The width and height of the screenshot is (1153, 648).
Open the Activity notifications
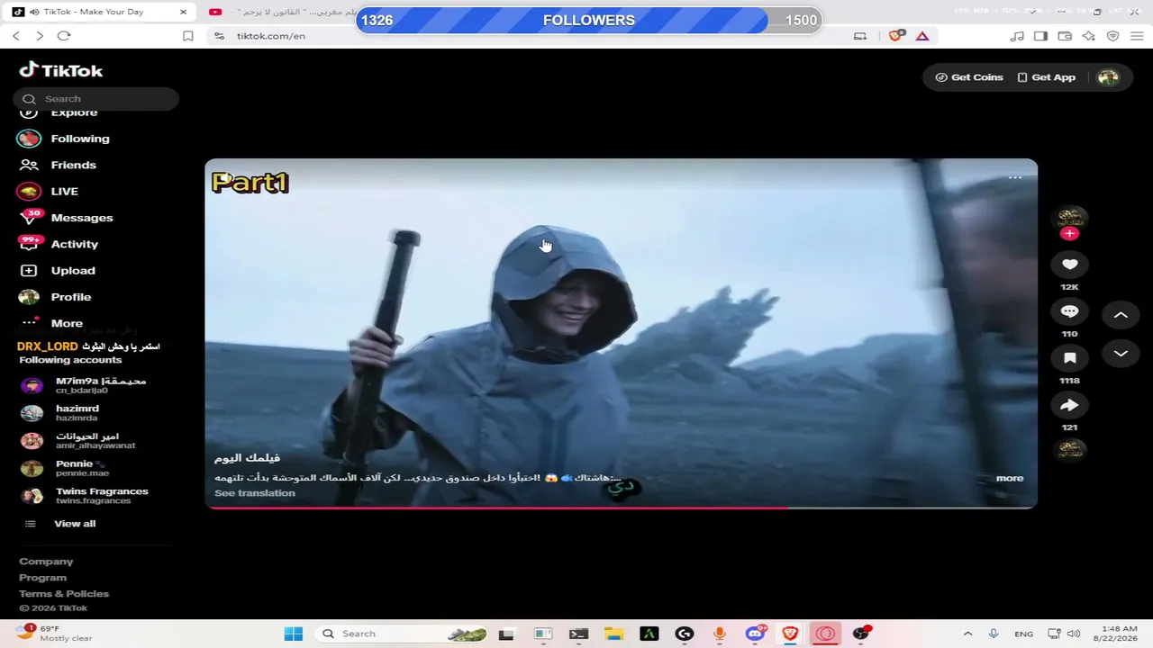pyautogui.click(x=58, y=244)
